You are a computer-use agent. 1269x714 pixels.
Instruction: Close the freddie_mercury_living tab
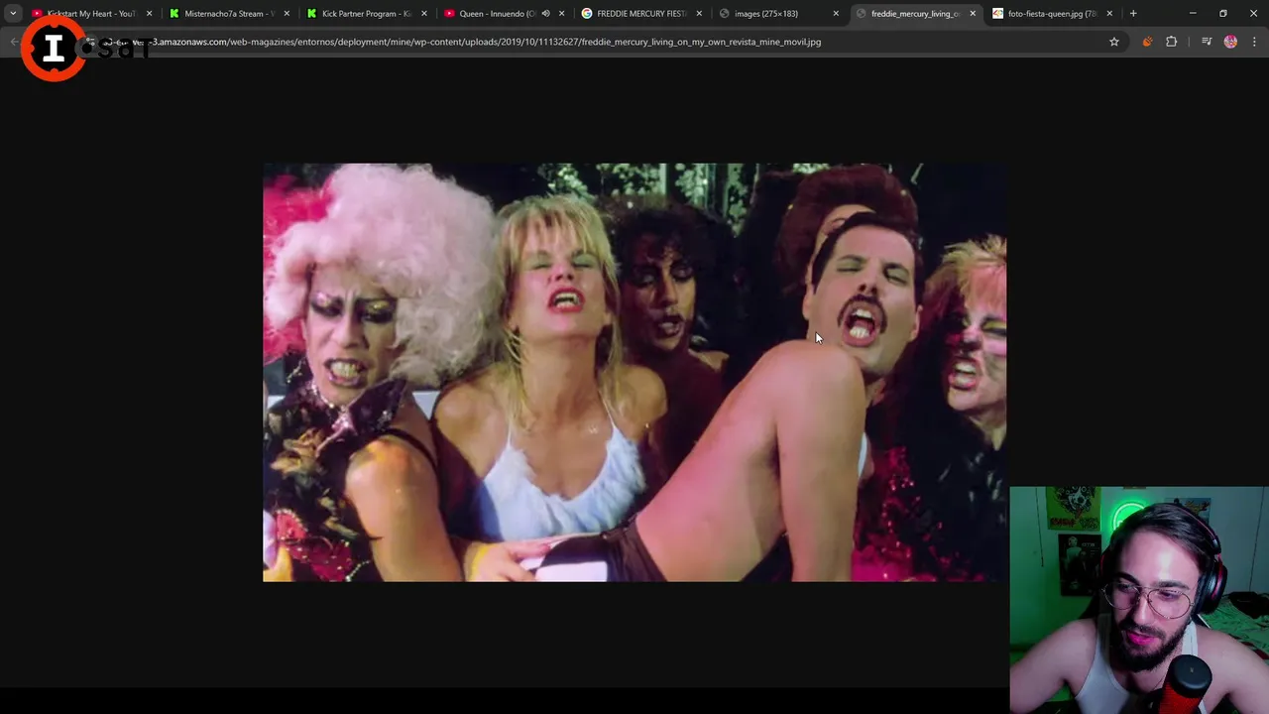click(x=973, y=14)
